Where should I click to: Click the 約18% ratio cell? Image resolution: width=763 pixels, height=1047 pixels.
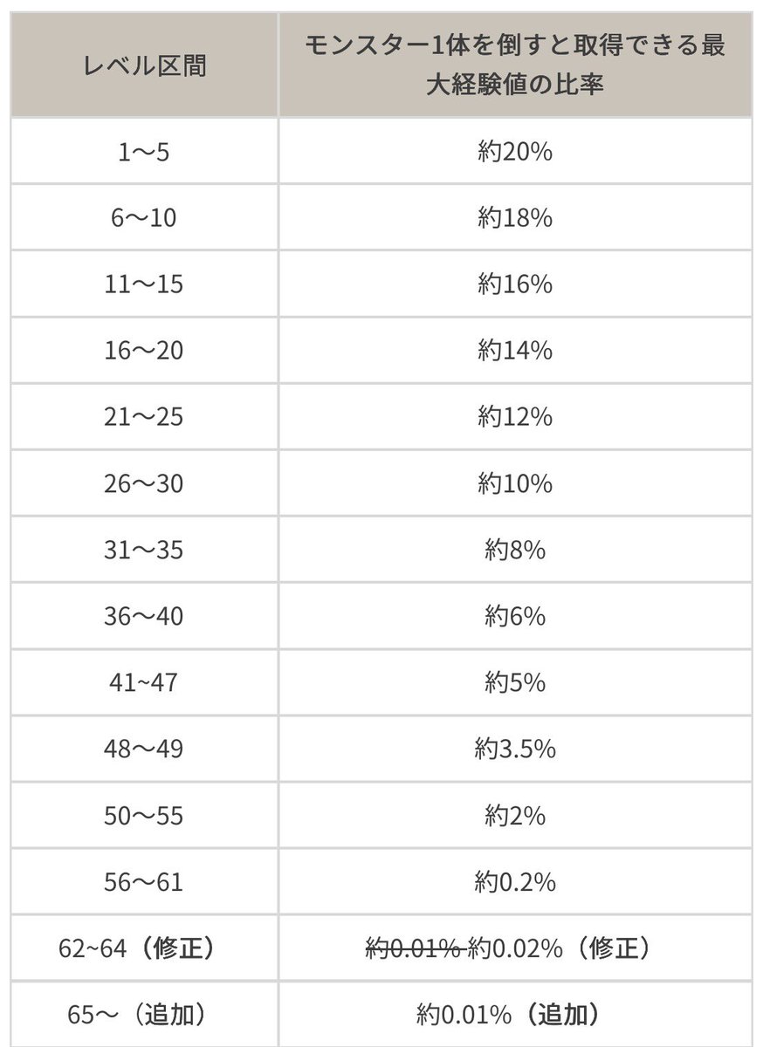click(515, 218)
